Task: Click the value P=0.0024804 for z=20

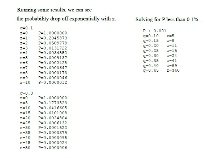Action: [x=53, y=118]
